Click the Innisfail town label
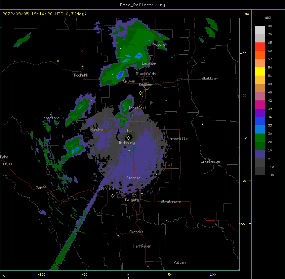The image size is (285, 279). click(x=137, y=108)
